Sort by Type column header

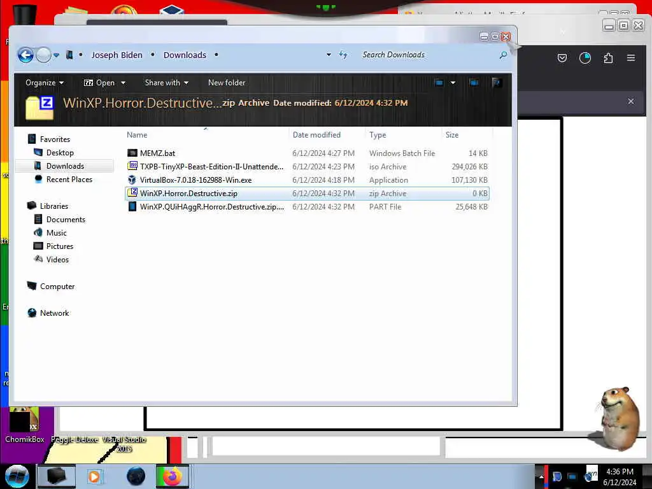(x=378, y=135)
